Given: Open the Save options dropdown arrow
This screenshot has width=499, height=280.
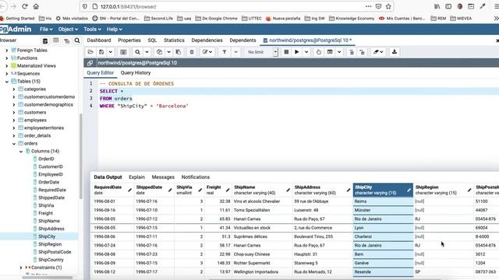Looking at the screenshot, I should (111, 52).
